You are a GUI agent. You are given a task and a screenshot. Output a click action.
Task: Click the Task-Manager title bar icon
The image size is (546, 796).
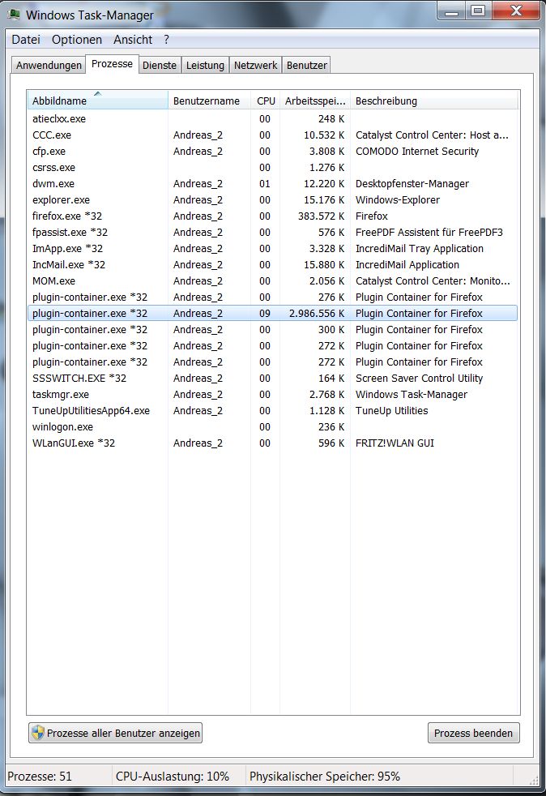(15, 15)
